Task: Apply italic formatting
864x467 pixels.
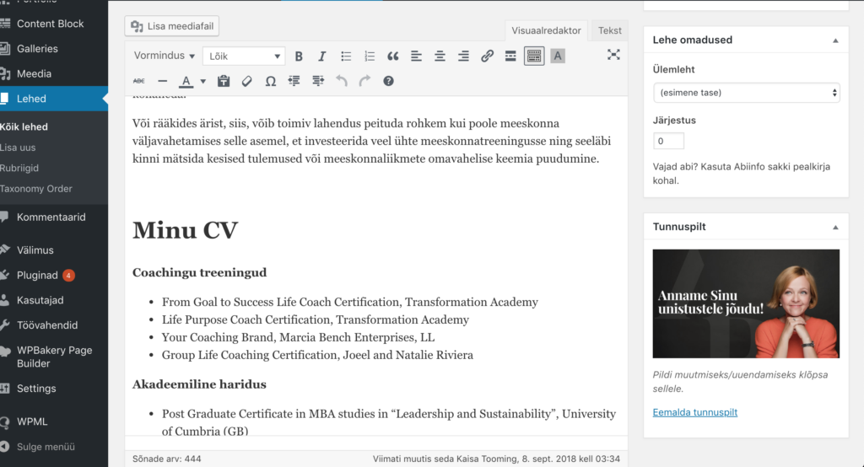Action: point(322,56)
